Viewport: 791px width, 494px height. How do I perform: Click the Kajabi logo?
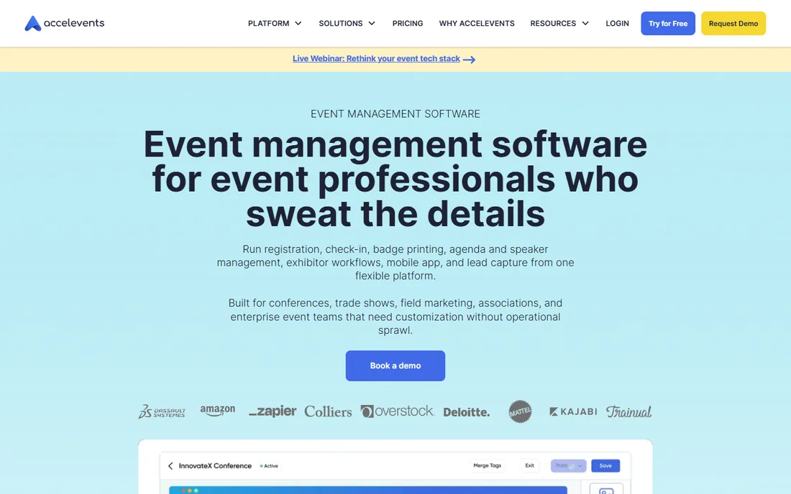click(573, 411)
